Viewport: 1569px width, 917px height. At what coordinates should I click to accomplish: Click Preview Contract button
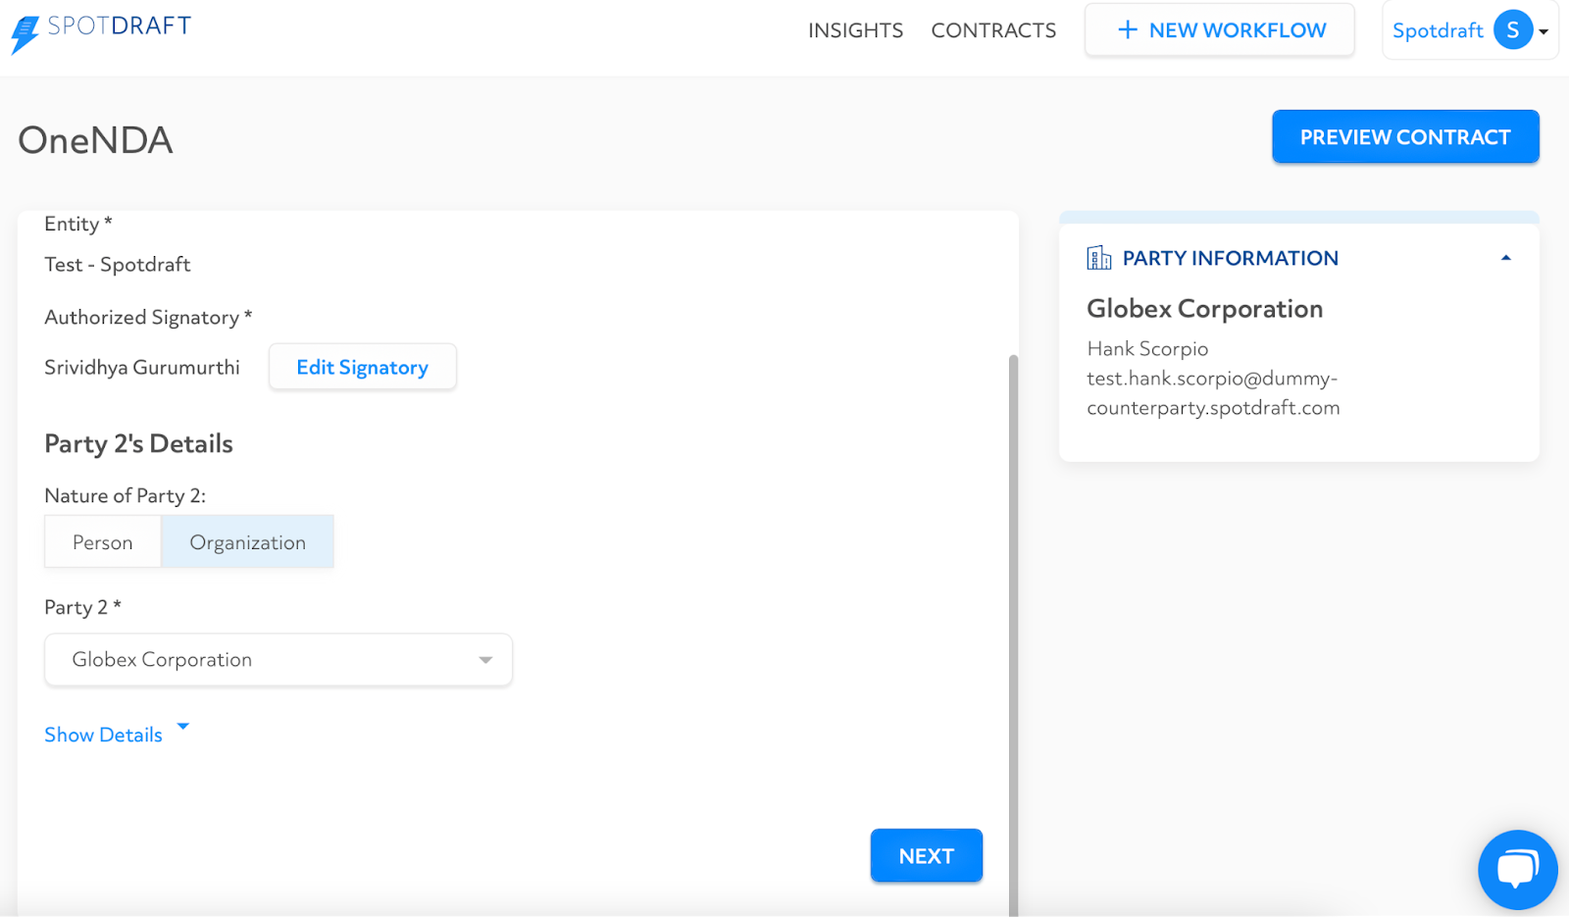click(x=1405, y=137)
